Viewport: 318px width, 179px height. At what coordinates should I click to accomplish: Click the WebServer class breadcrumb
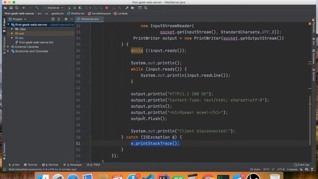click(x=76, y=13)
